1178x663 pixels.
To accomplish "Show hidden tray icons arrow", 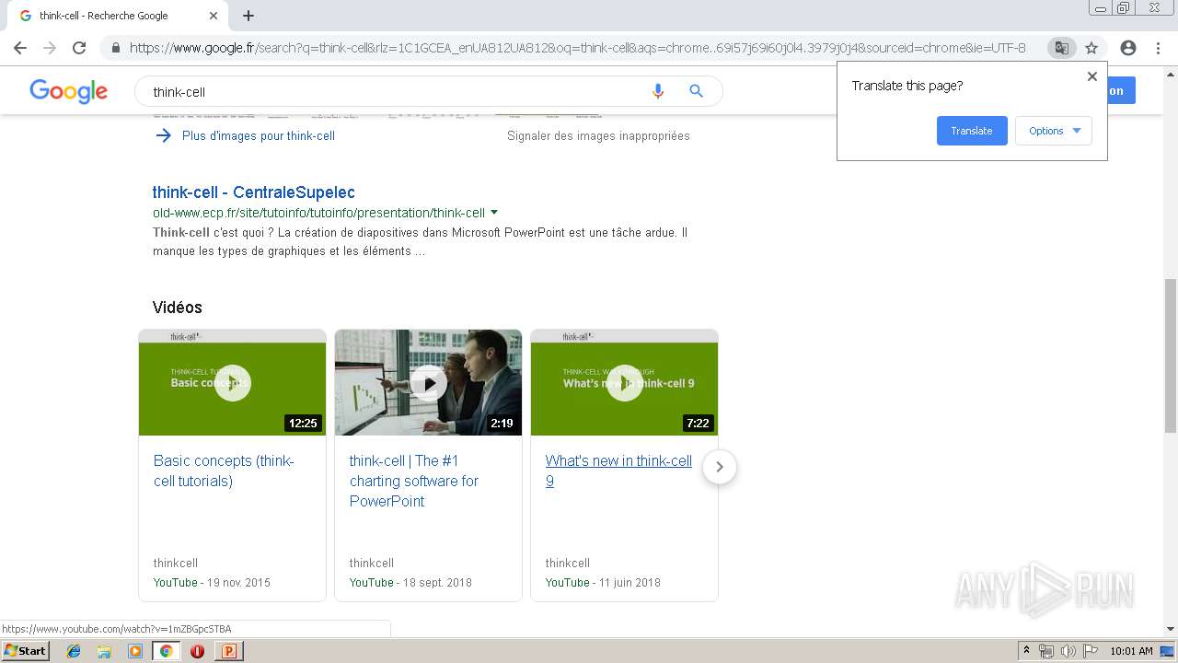I will 1027,651.
